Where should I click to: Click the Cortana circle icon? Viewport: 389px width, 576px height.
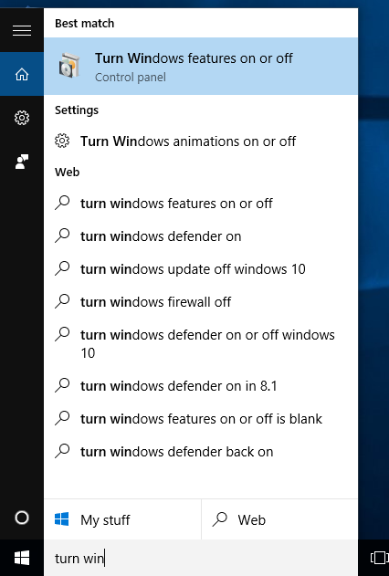click(x=22, y=518)
